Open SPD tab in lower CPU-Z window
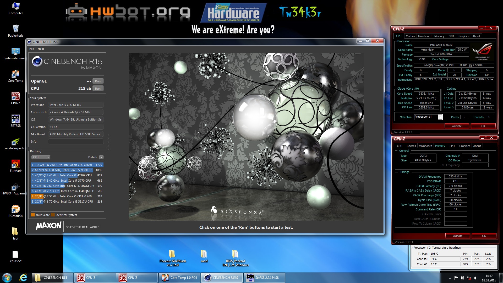 click(452, 146)
